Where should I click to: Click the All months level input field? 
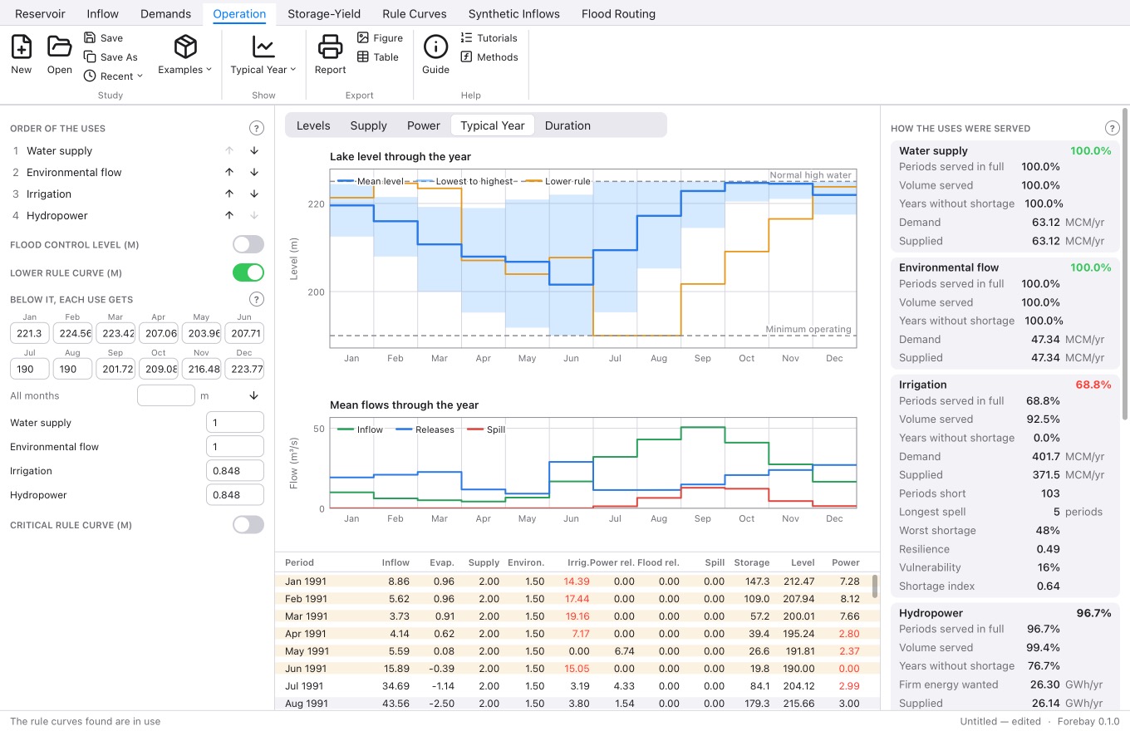click(x=166, y=396)
